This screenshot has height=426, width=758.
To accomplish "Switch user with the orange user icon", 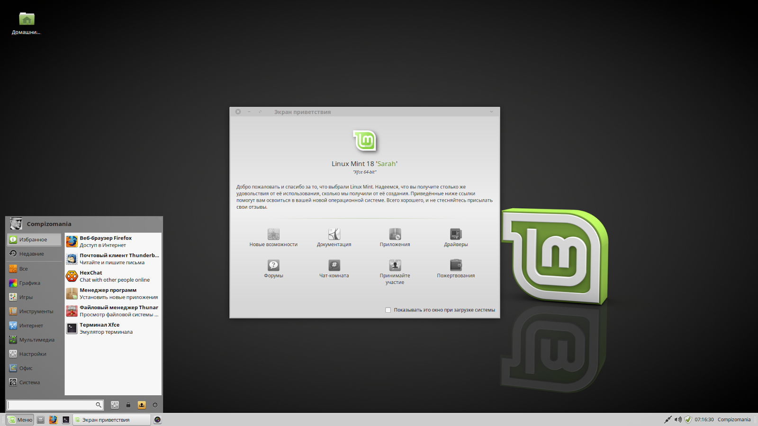I will pyautogui.click(x=142, y=405).
